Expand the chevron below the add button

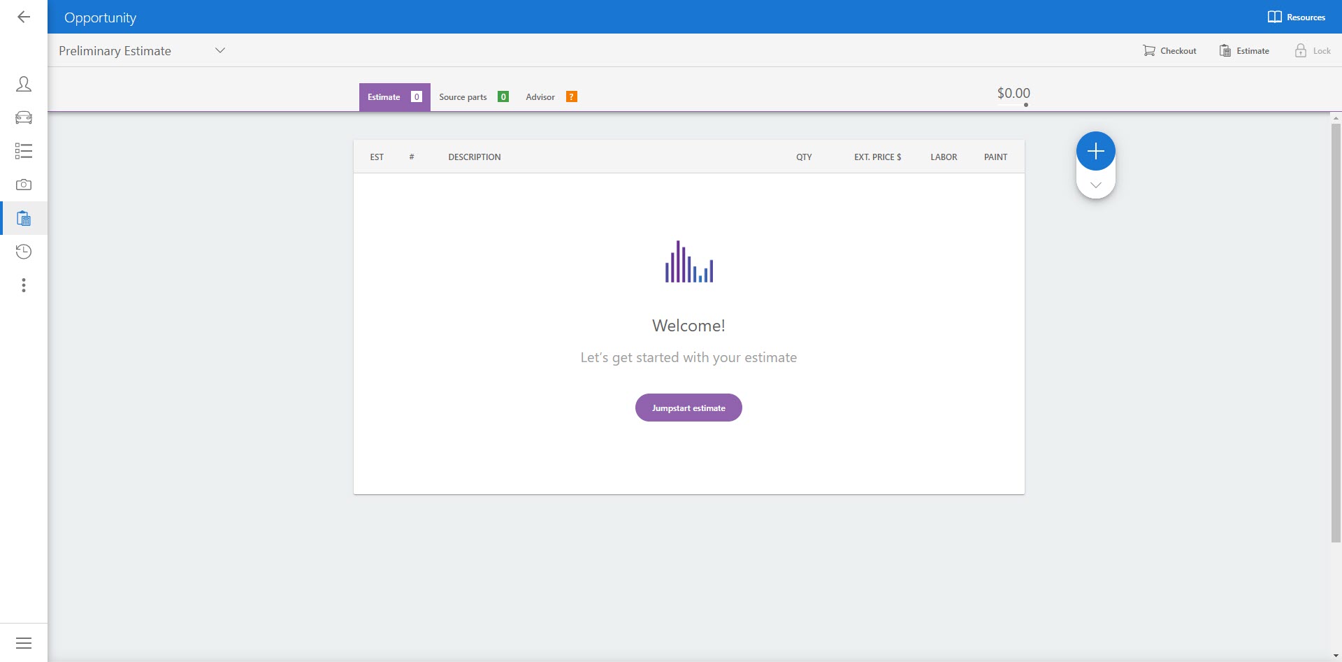point(1095,185)
